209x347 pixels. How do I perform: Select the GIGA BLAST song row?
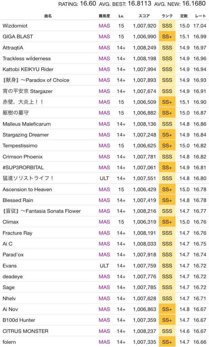(18, 37)
